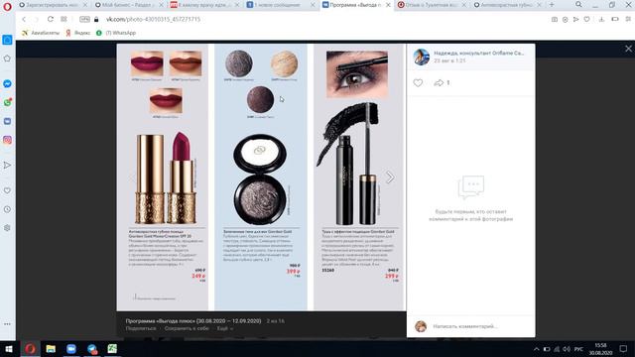Switch to the Зарегистрировать tab
Screen dimensions: 635x357
[53, 5]
